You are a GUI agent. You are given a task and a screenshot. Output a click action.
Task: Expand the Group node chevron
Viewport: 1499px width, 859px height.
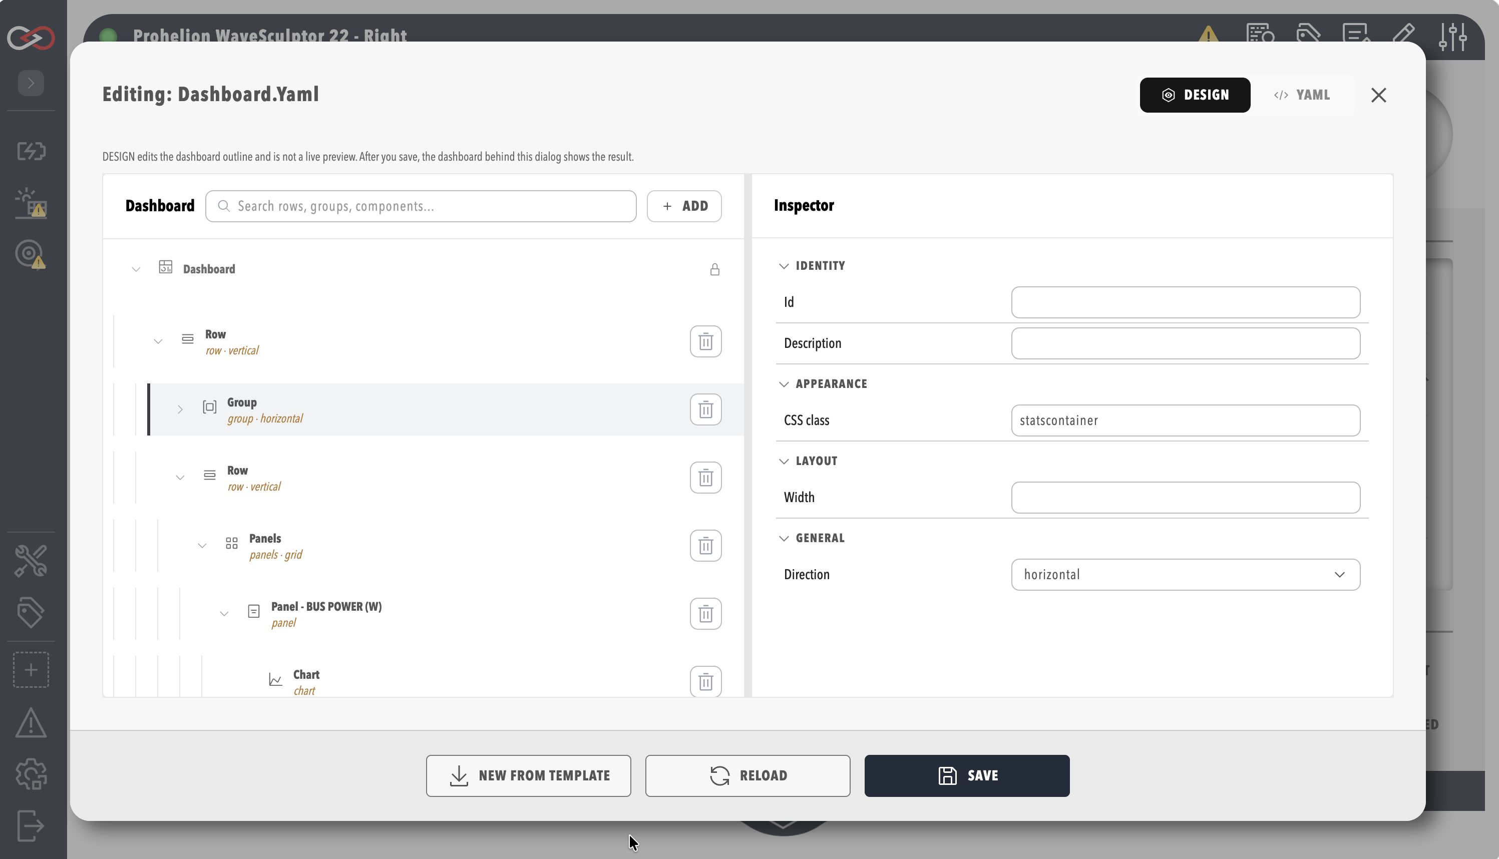tap(180, 409)
